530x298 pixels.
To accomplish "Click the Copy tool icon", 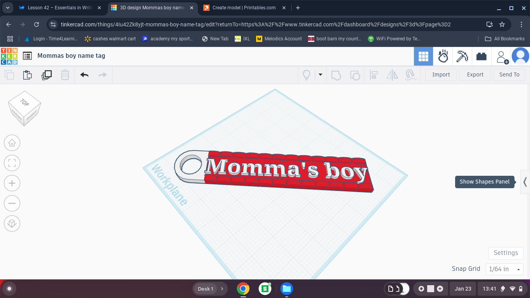I will (x=9, y=75).
